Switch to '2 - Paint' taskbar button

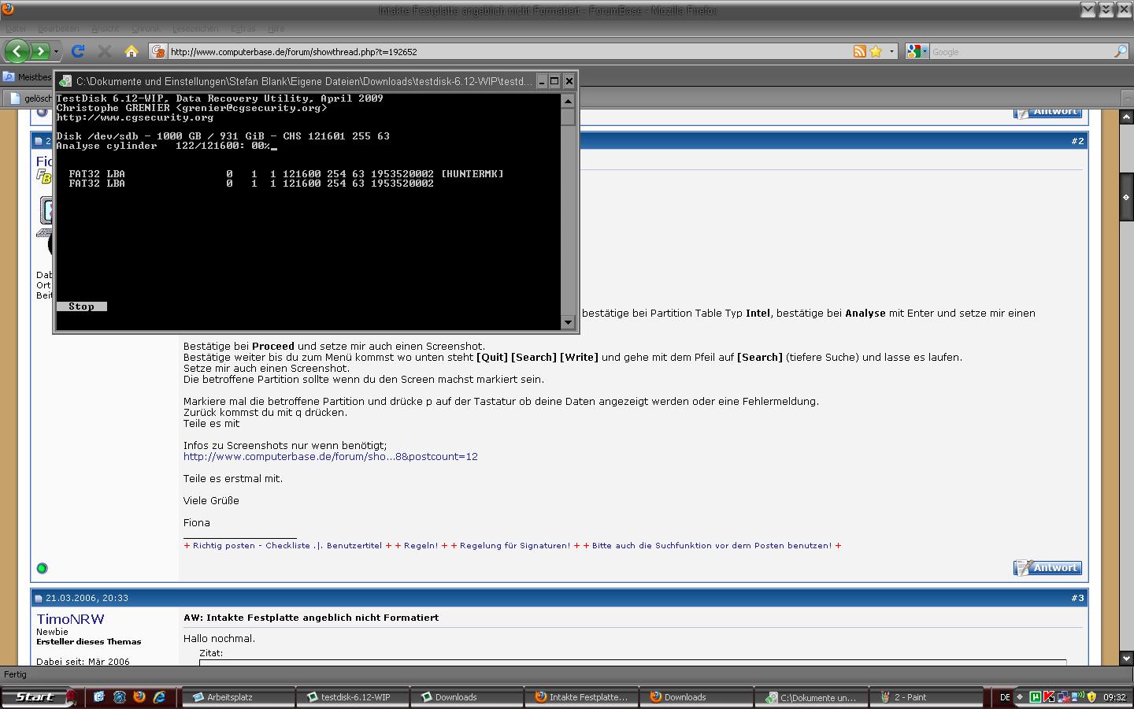(x=925, y=697)
